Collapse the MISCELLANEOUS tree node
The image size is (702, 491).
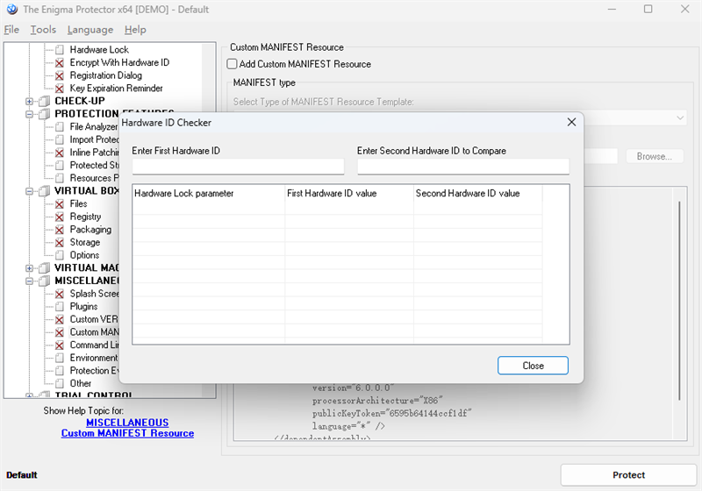(x=29, y=281)
